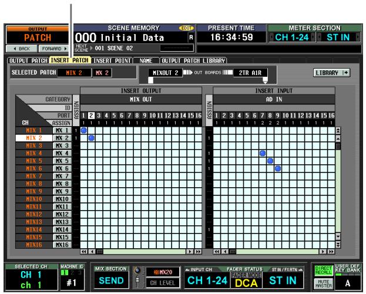Viewport: 366px width, 294px height.
Task: Toggle the MIX 2 to MIX OUT 2 patch
Action: point(91,138)
